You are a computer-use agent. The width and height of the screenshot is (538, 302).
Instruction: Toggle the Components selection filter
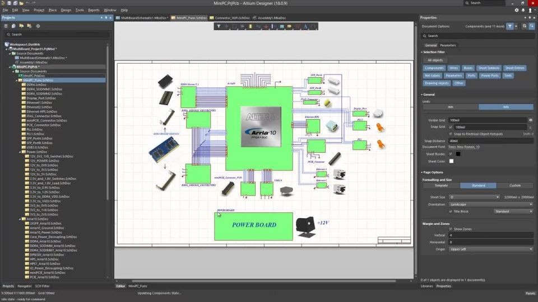[x=434, y=68]
